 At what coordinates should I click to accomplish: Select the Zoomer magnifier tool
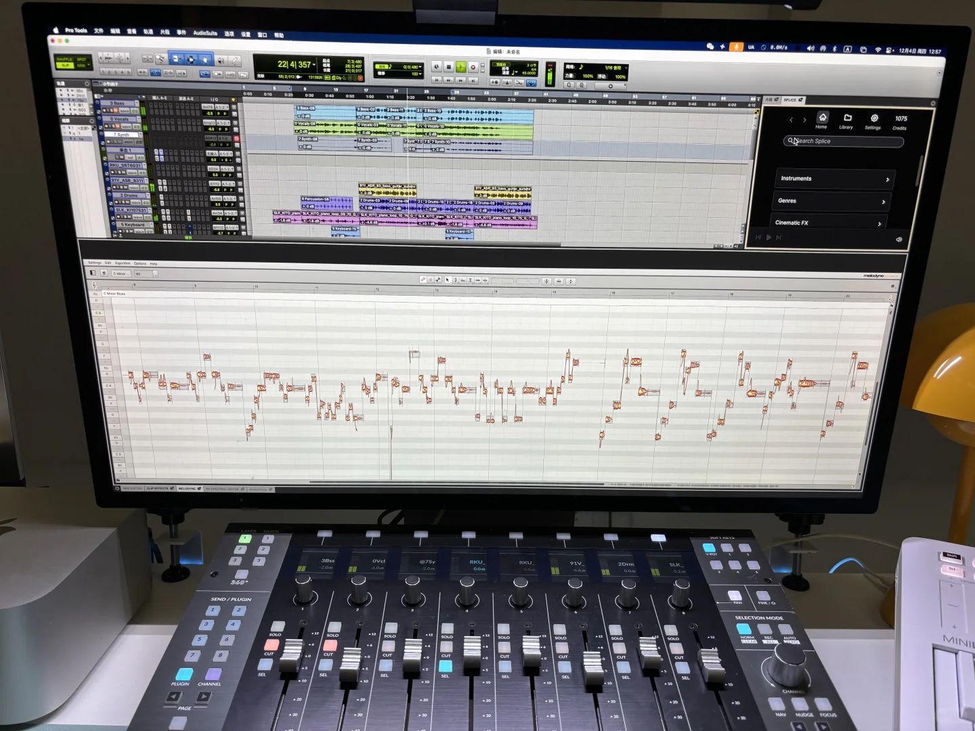pos(160,59)
